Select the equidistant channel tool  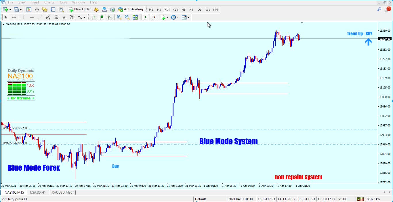coord(48,17)
